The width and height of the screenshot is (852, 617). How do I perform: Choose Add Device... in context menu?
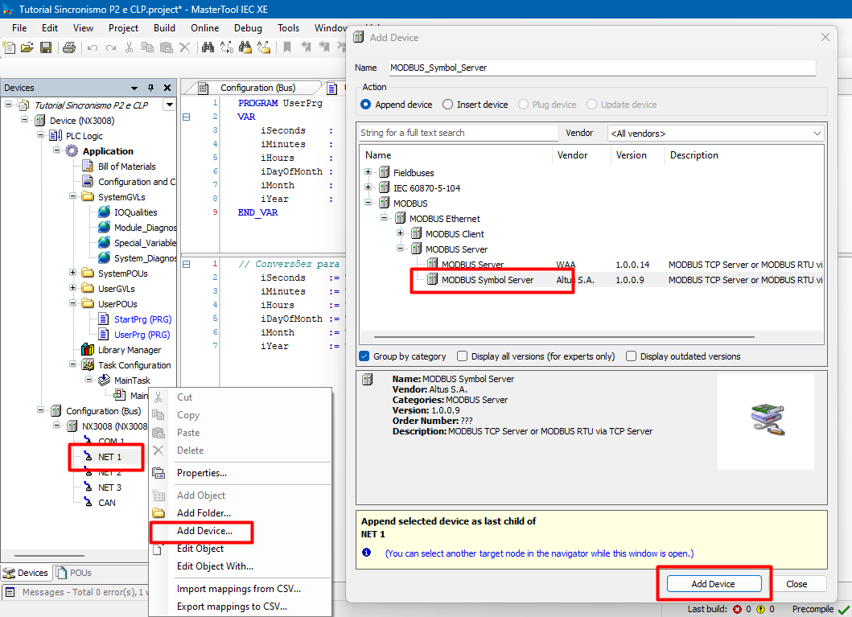[205, 531]
